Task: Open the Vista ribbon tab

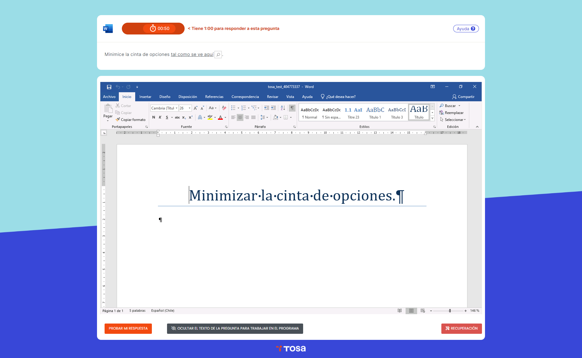Action: pos(290,97)
